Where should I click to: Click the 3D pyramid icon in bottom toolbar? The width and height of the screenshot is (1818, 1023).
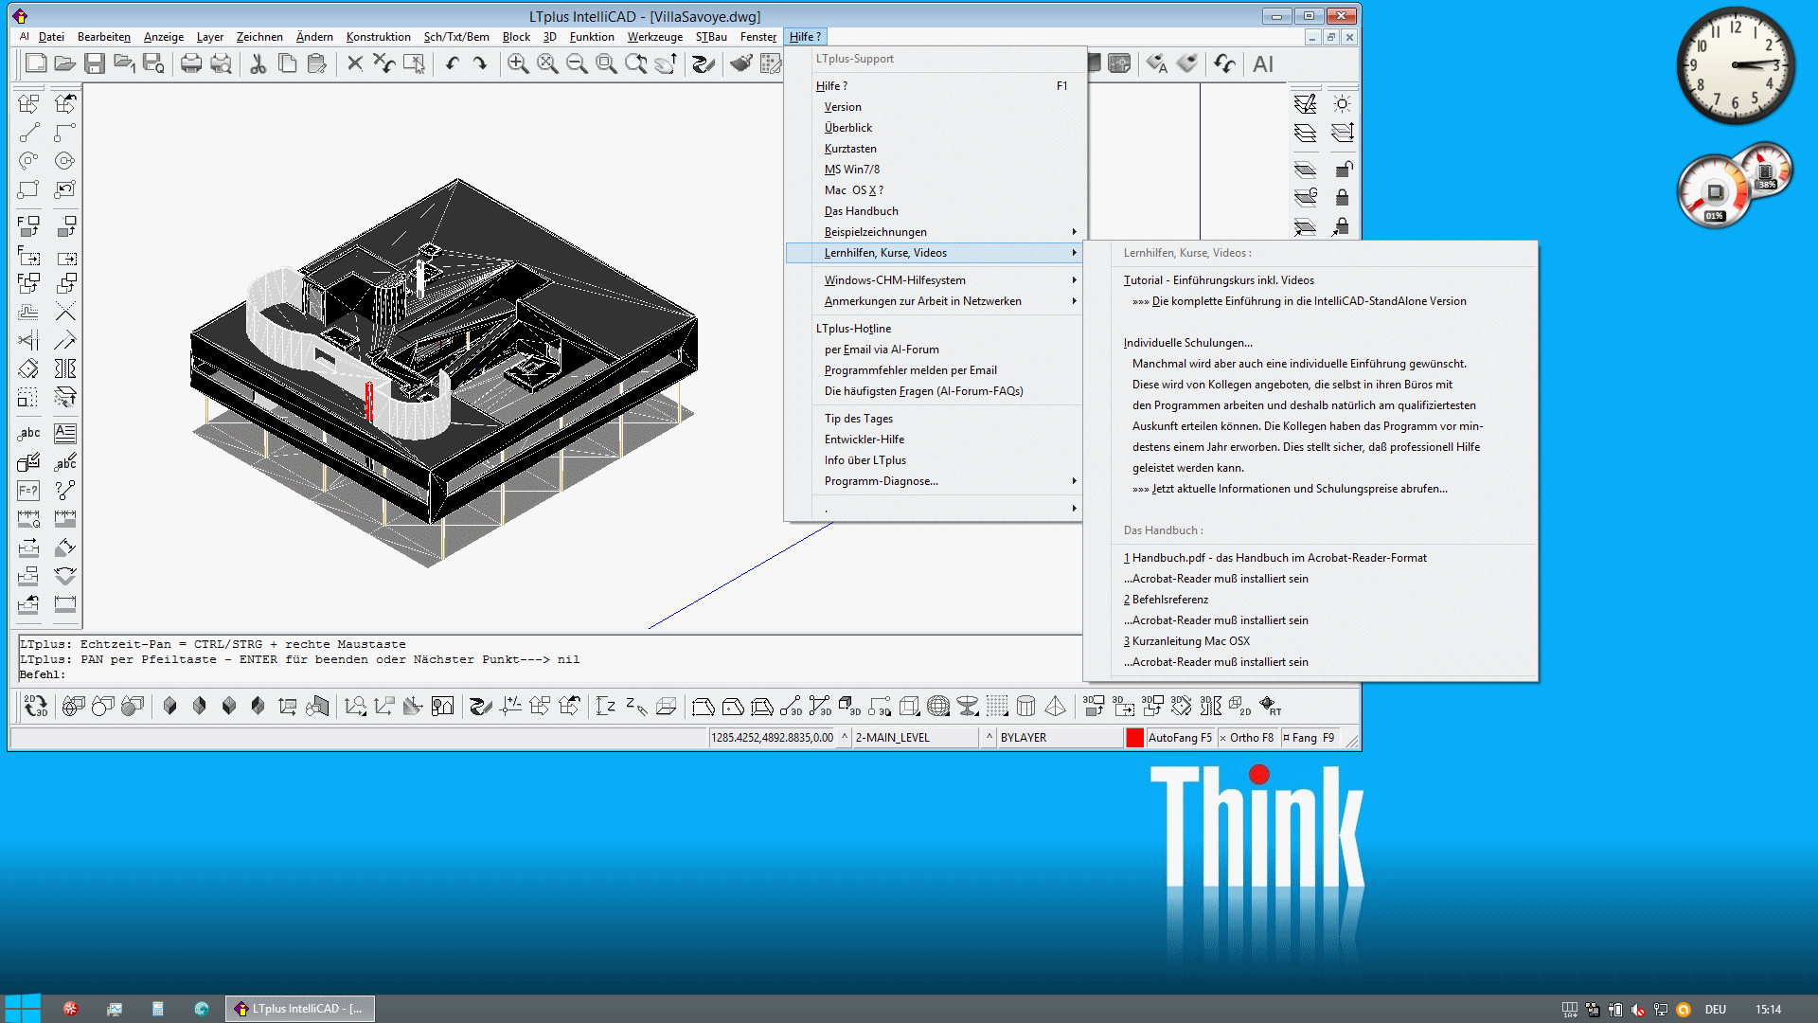pos(1055,706)
